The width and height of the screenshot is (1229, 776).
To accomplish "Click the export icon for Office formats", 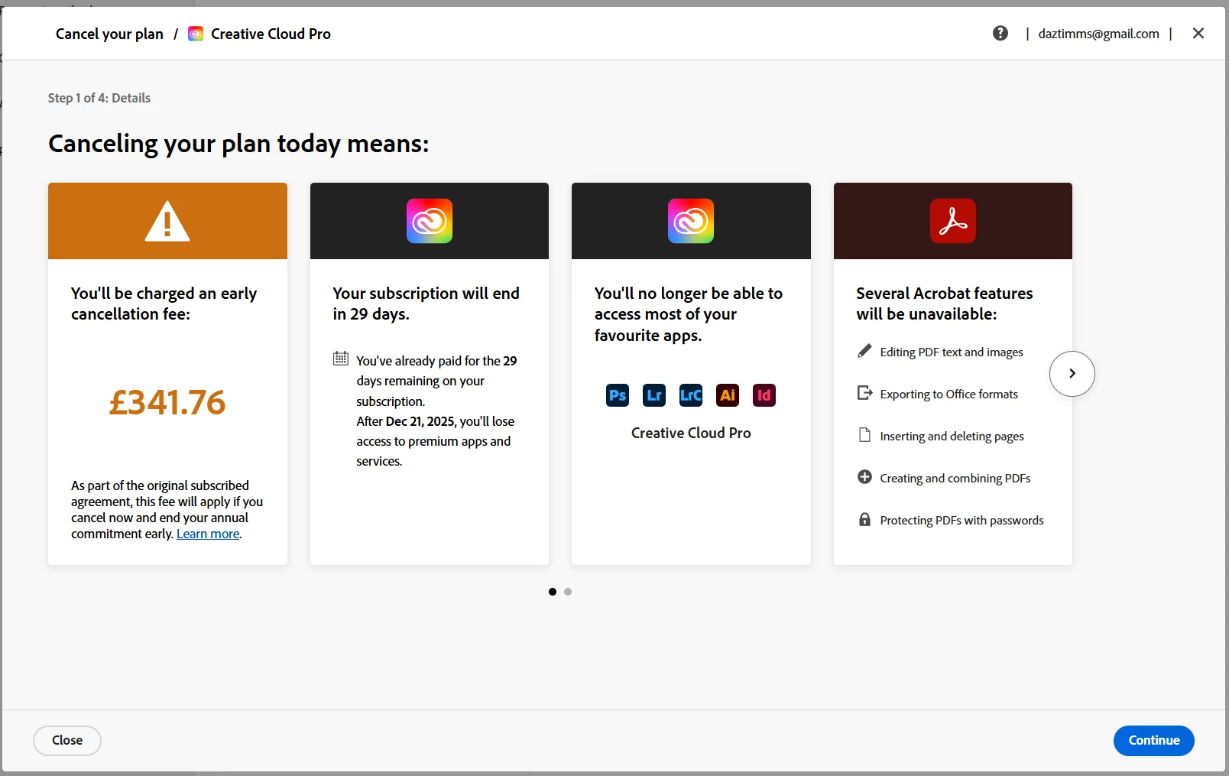I will (x=864, y=393).
